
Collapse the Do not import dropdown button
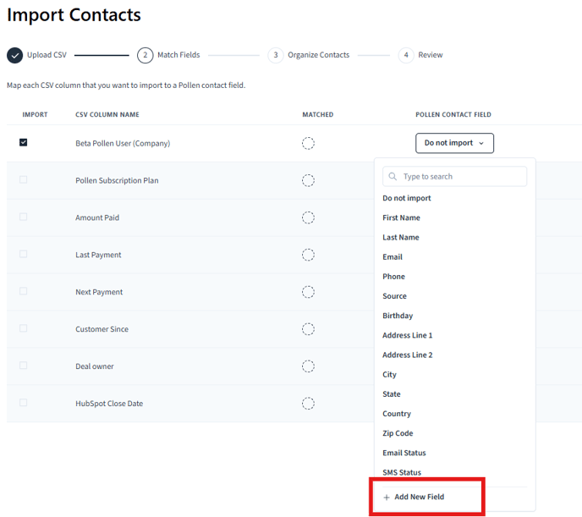point(454,143)
